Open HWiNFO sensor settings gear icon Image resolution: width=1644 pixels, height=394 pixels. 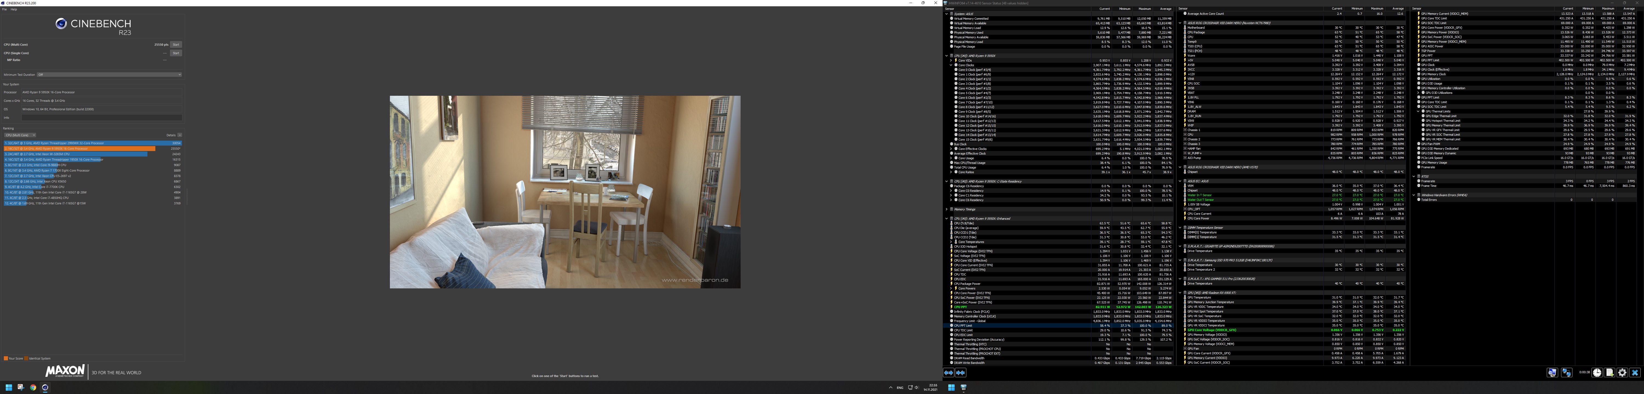coord(1622,373)
